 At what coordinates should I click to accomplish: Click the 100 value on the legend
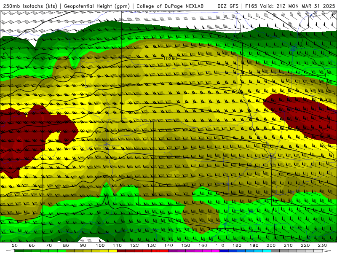coord(100,245)
